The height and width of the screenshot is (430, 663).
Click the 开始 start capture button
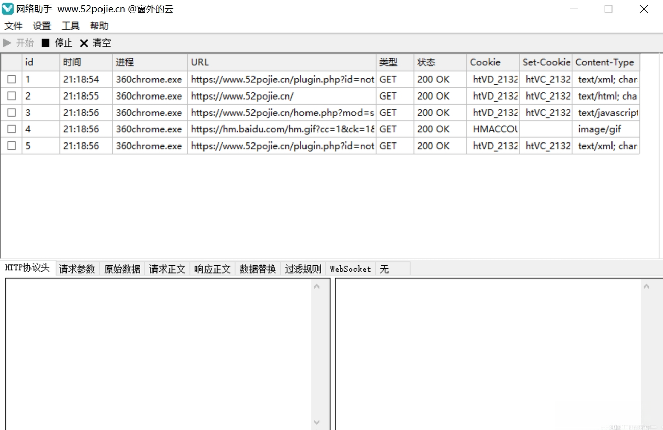click(x=18, y=43)
